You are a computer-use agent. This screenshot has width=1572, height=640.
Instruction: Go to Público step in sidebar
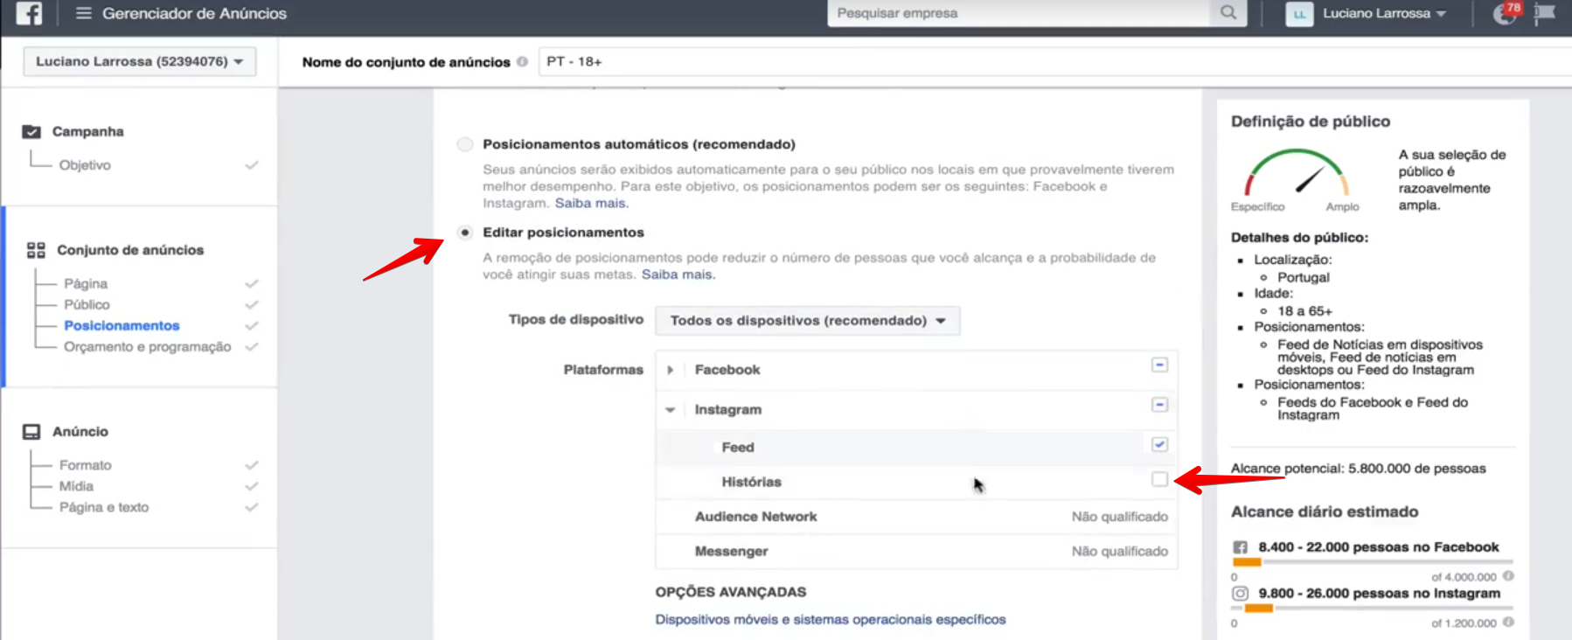pyautogui.click(x=87, y=305)
